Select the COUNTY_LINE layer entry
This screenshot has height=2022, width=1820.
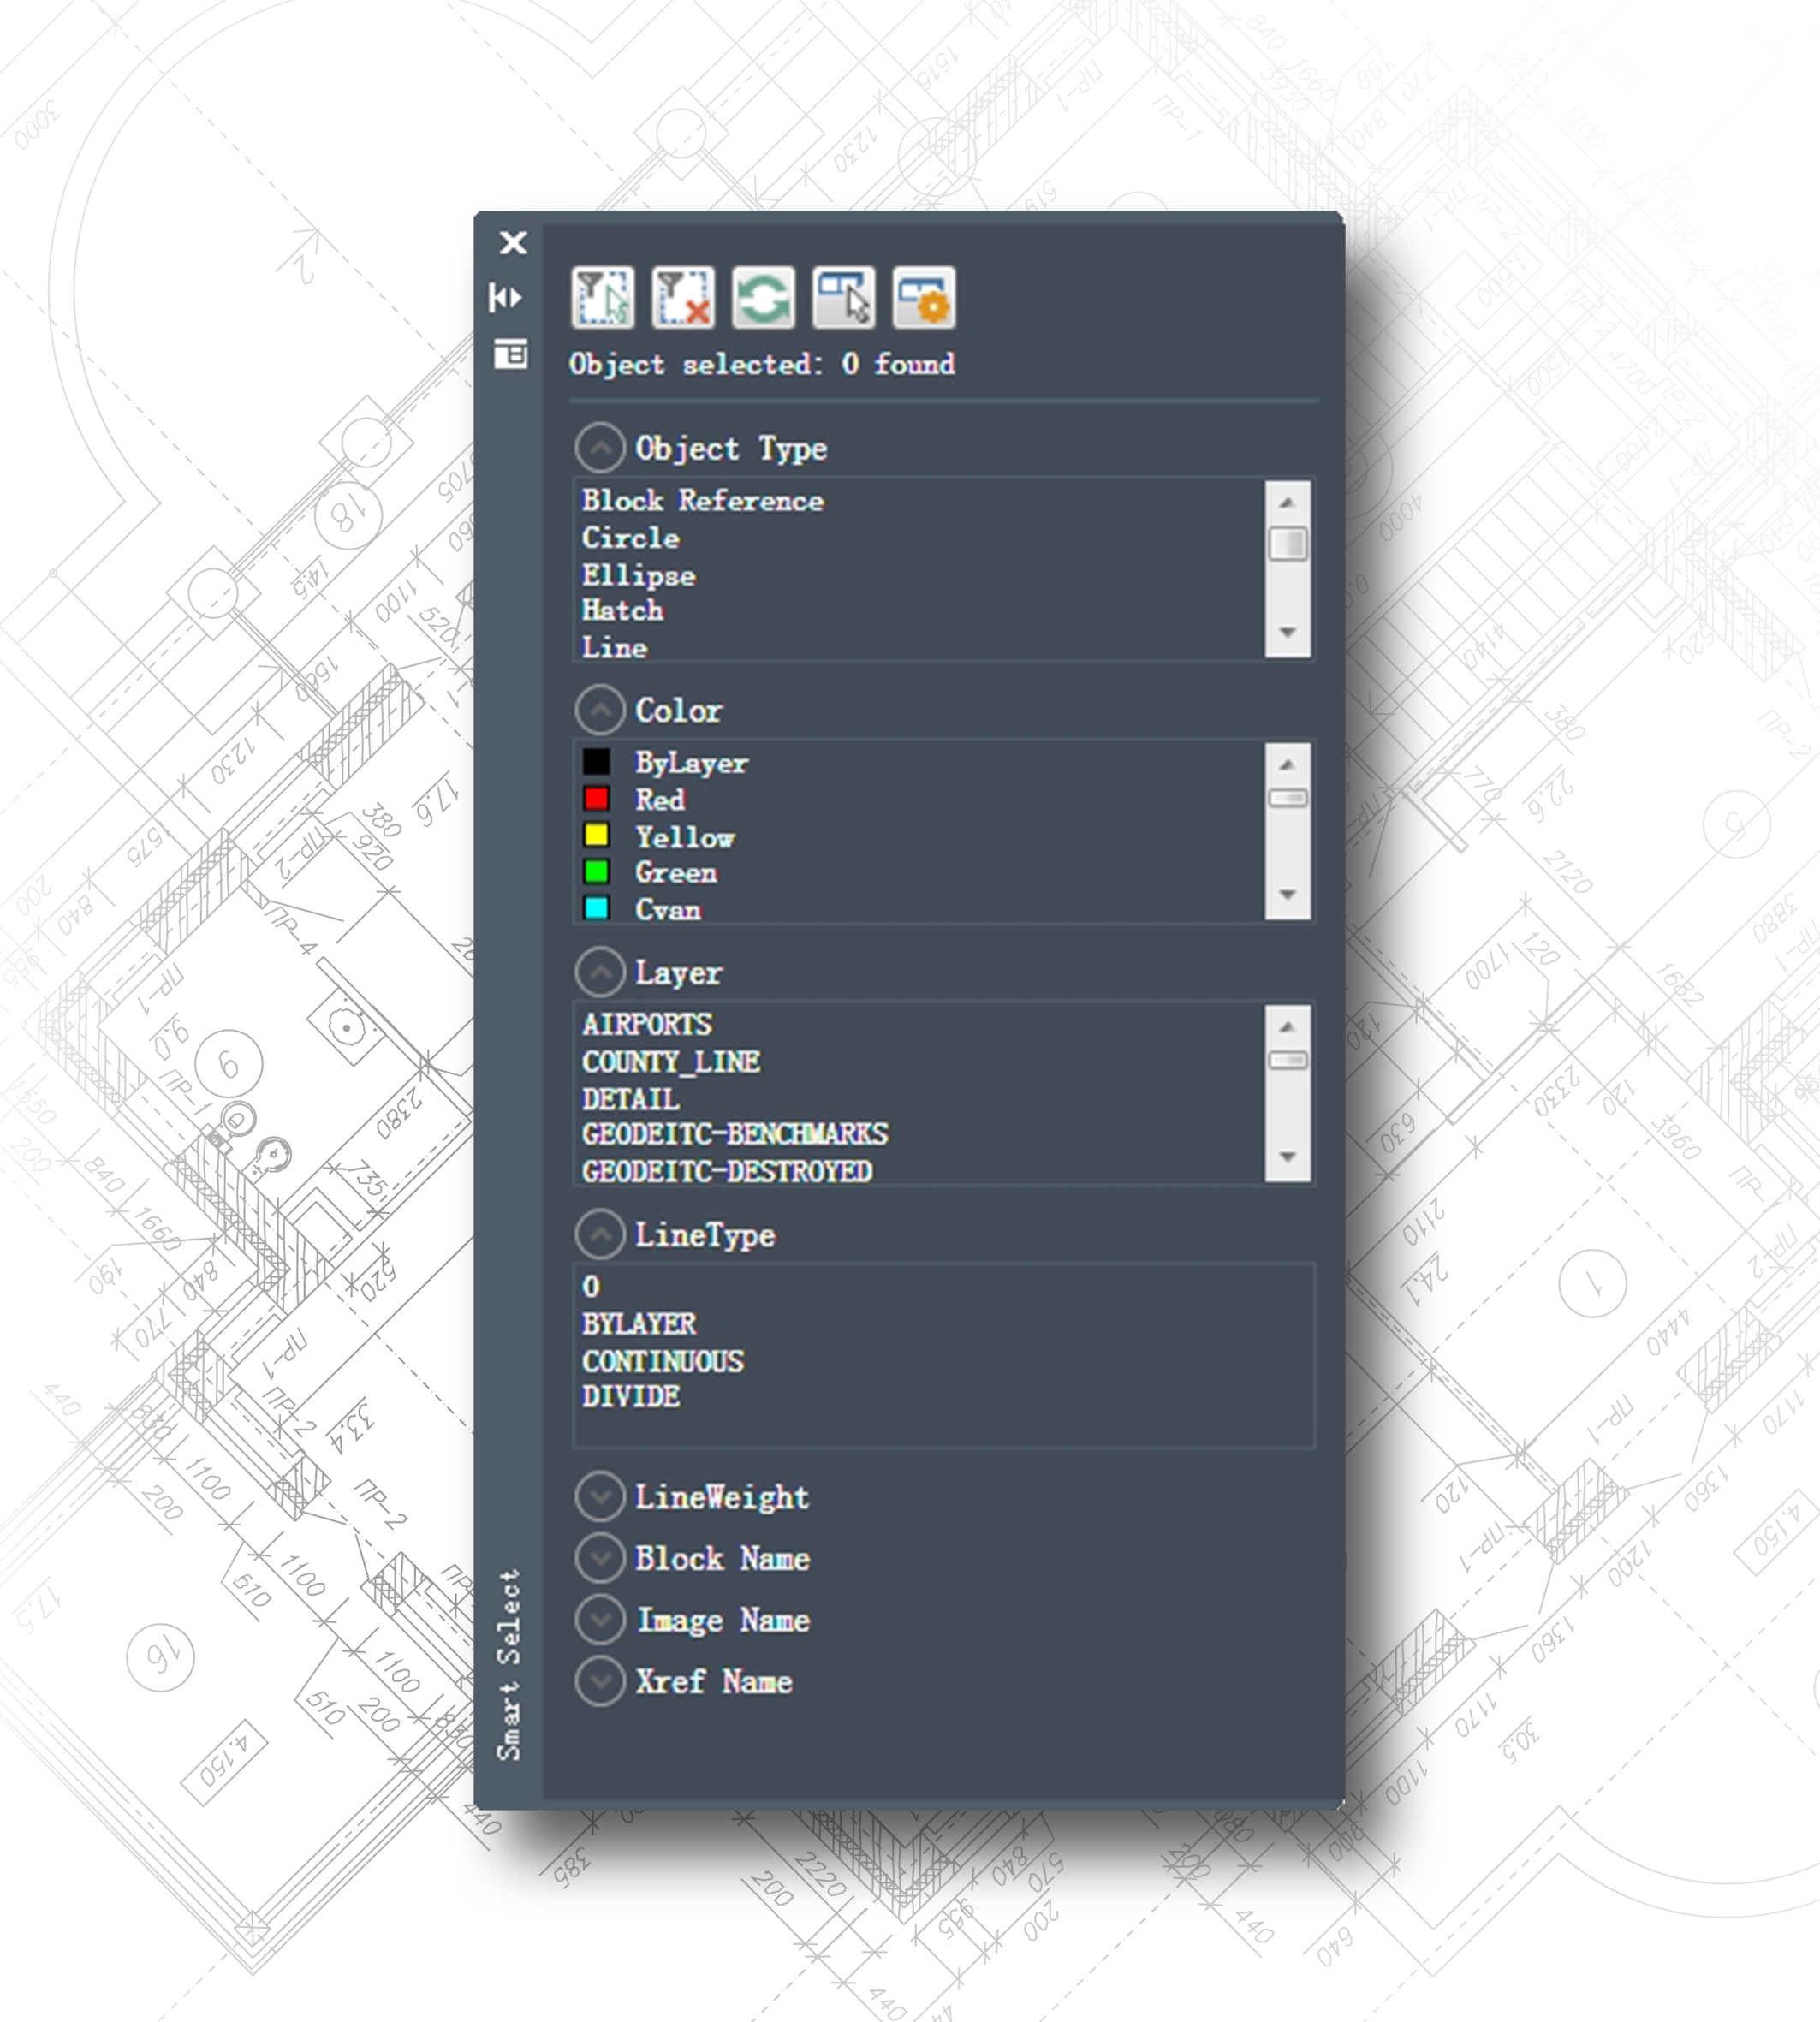pyautogui.click(x=671, y=1061)
